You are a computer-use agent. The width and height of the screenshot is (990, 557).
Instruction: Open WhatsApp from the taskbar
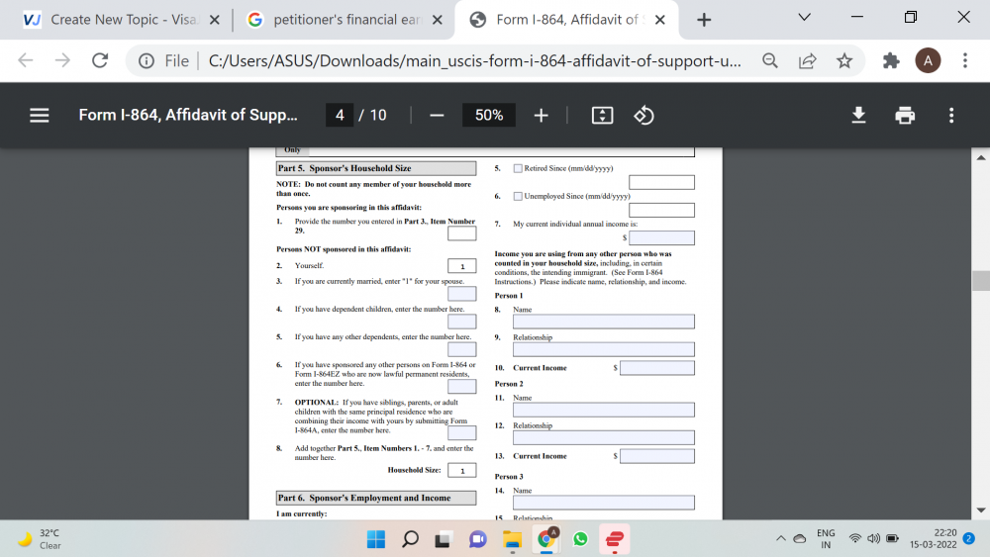coord(579,539)
